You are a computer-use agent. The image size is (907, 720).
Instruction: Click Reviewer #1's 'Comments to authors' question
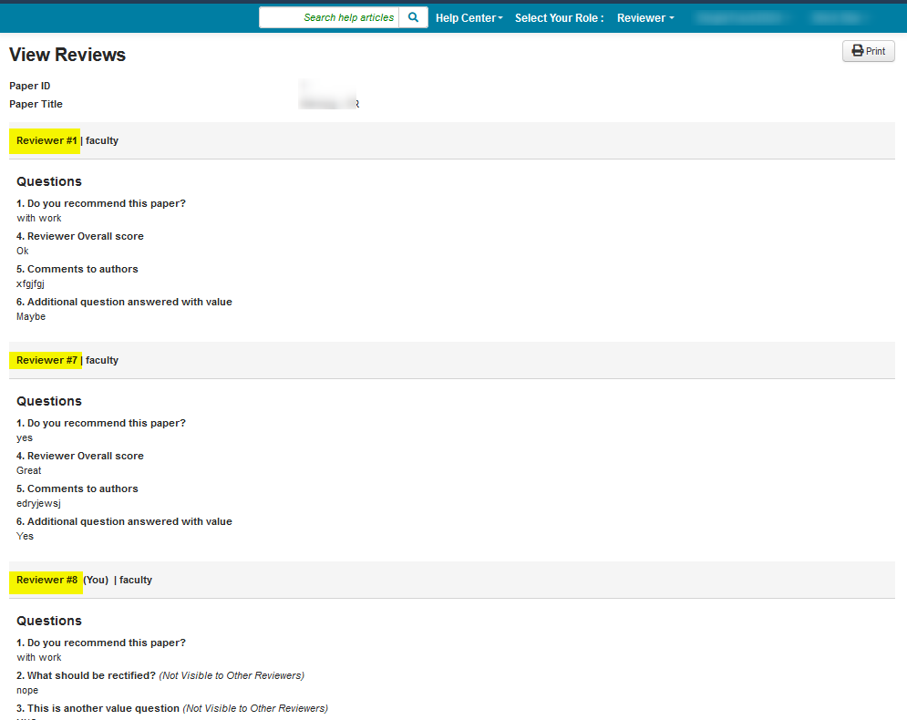[x=77, y=269]
